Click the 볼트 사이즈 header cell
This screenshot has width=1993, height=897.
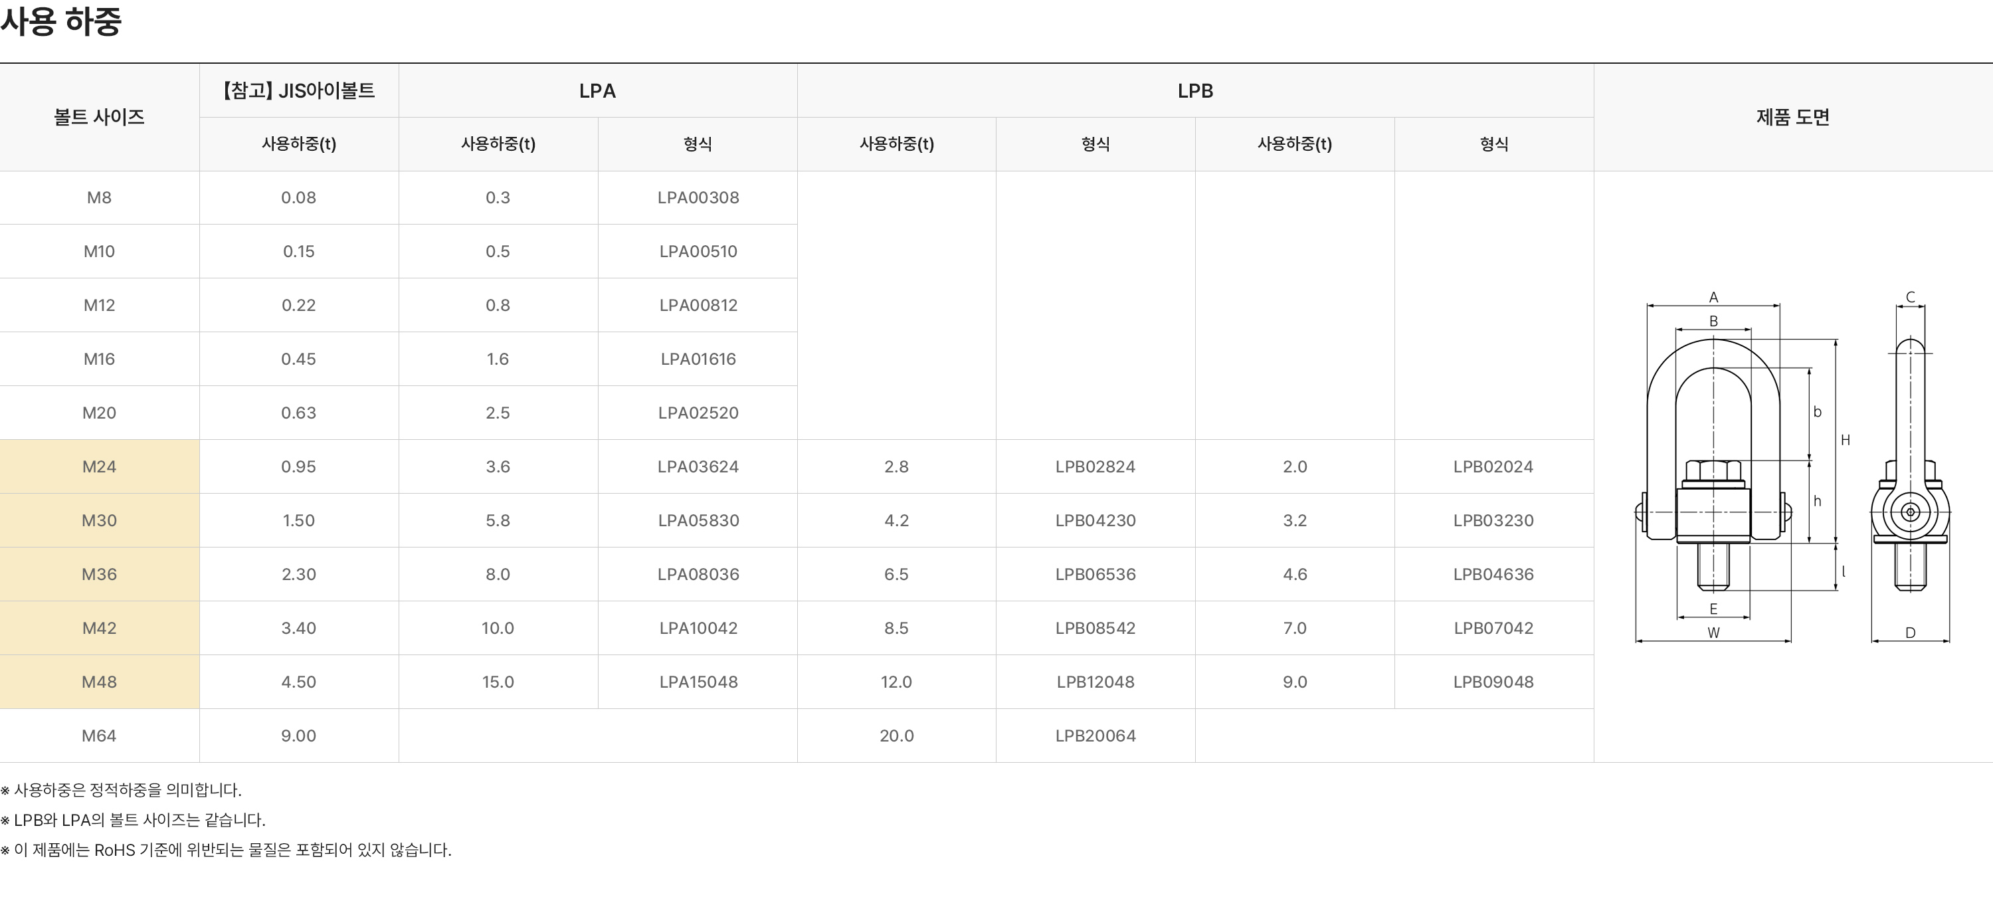99,117
